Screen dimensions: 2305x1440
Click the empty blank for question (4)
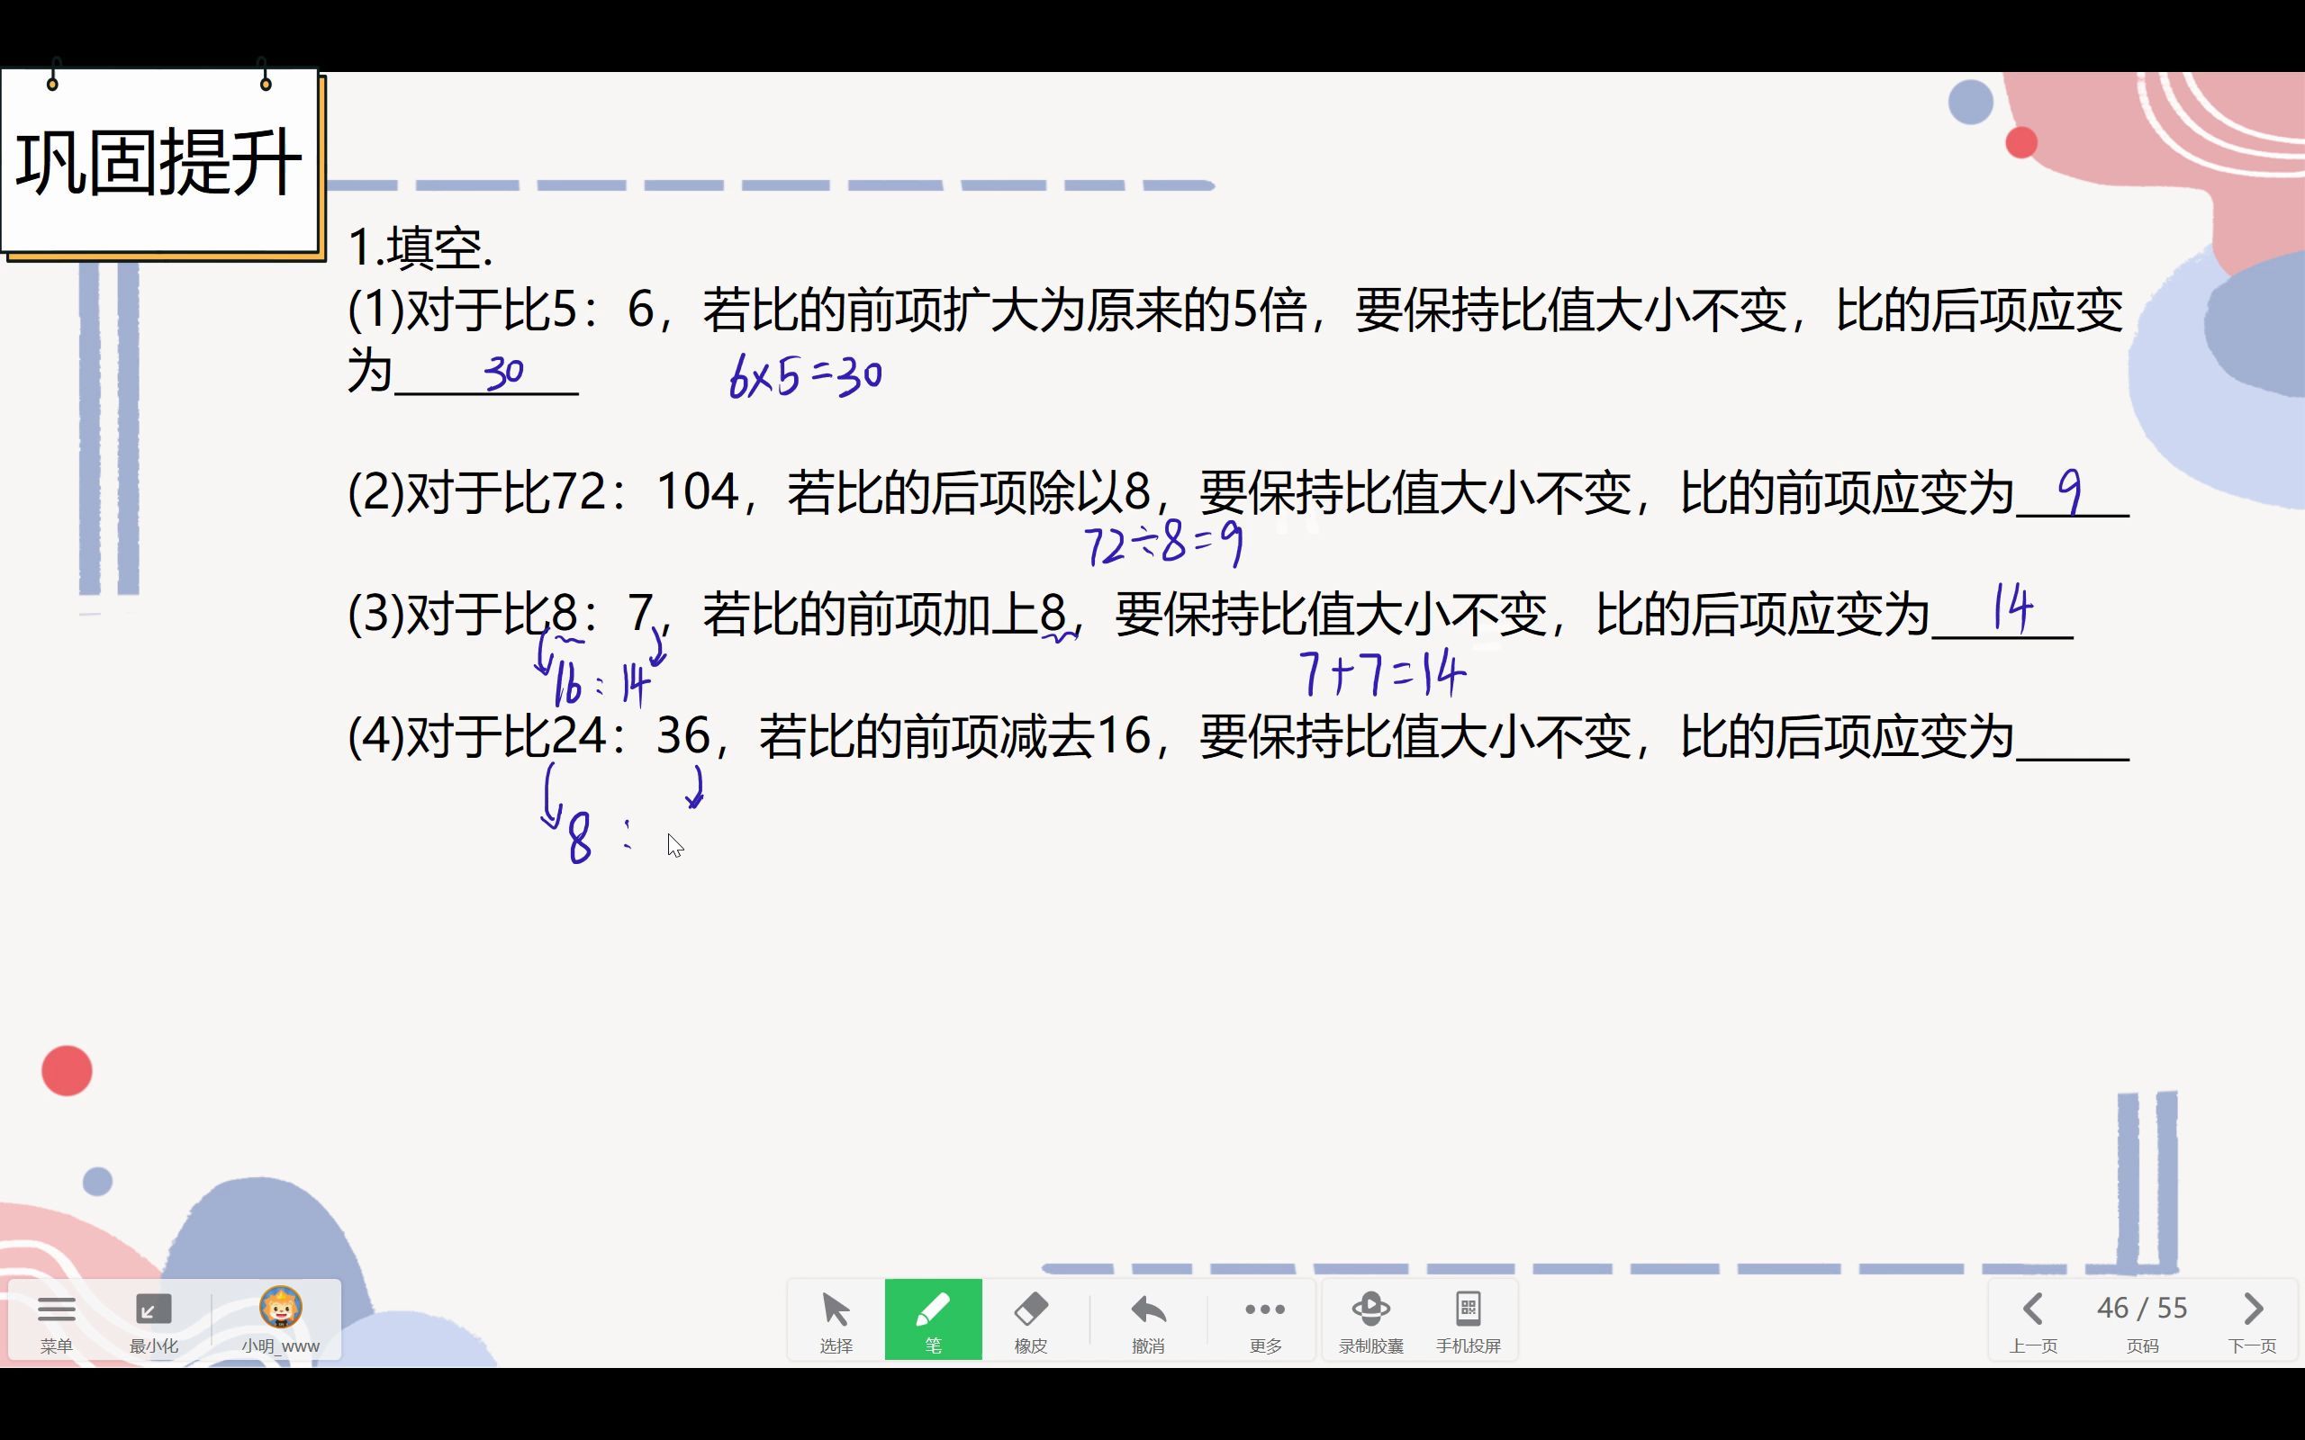pyautogui.click(x=2073, y=739)
